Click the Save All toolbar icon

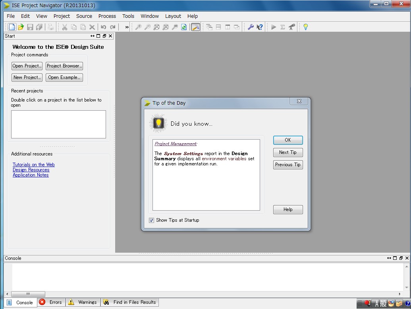point(39,27)
